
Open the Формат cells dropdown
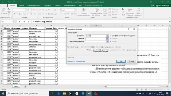pos(114,15)
